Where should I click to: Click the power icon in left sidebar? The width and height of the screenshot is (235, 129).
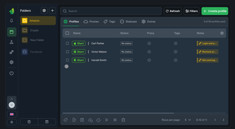point(11,73)
